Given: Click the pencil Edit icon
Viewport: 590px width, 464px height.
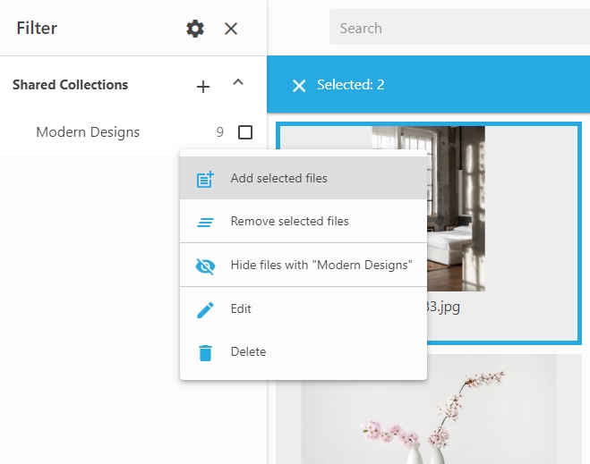Looking at the screenshot, I should click(206, 309).
